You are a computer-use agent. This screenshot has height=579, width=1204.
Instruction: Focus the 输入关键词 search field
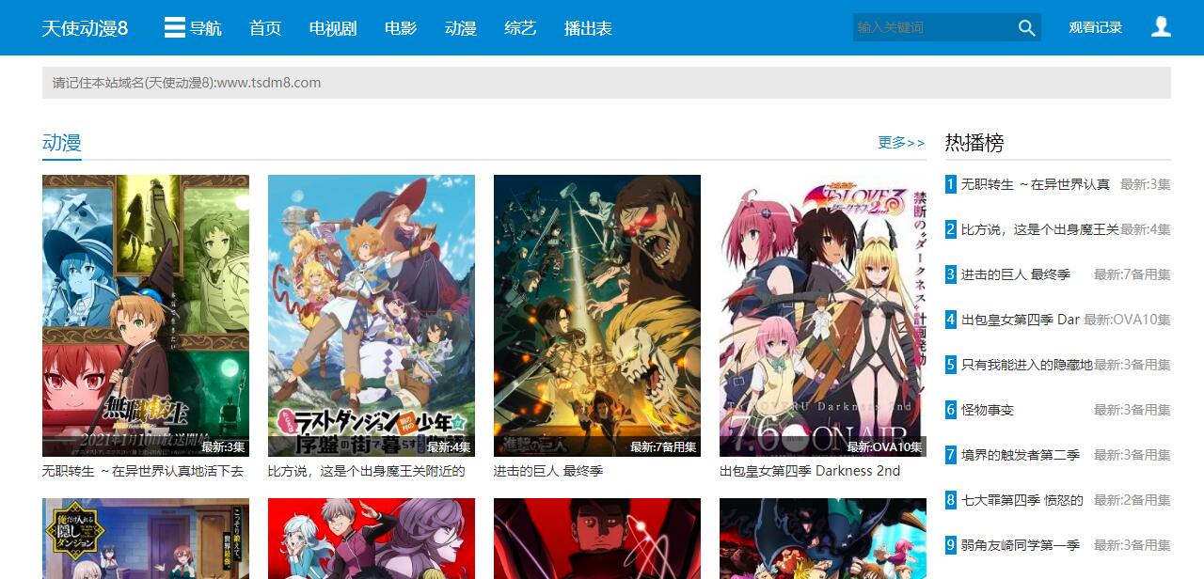(933, 28)
